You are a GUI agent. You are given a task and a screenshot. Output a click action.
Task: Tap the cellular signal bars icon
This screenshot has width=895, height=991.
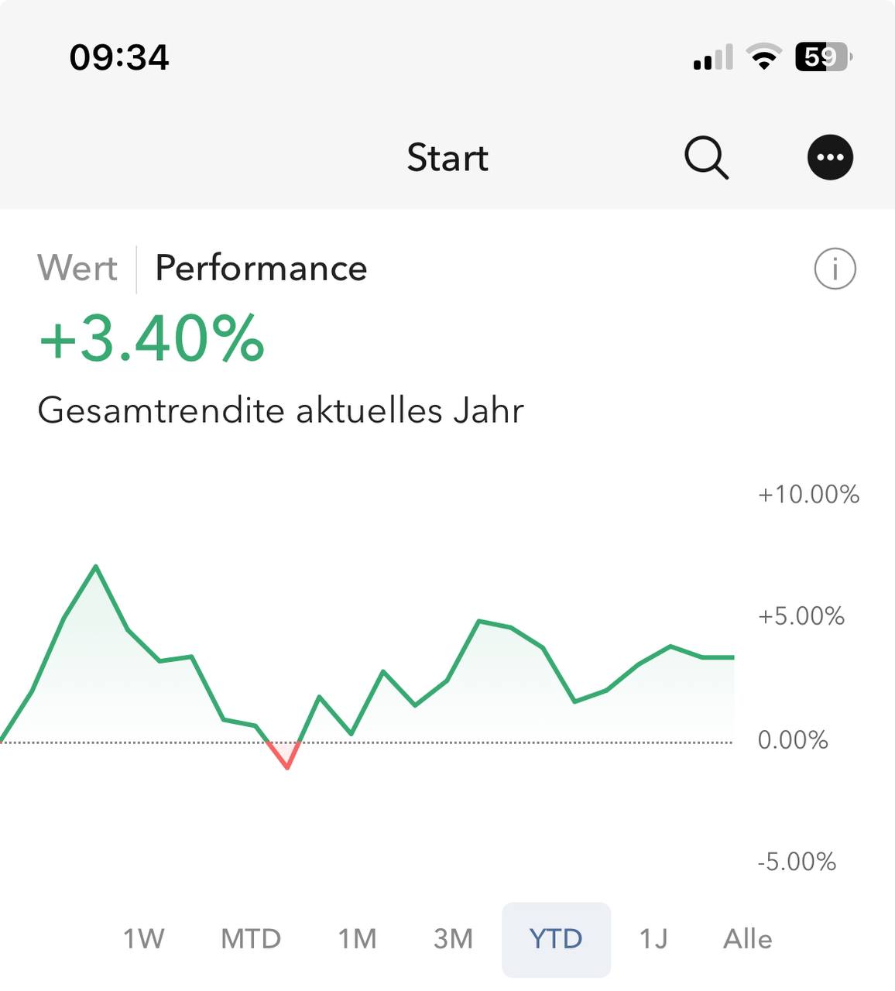tap(713, 58)
